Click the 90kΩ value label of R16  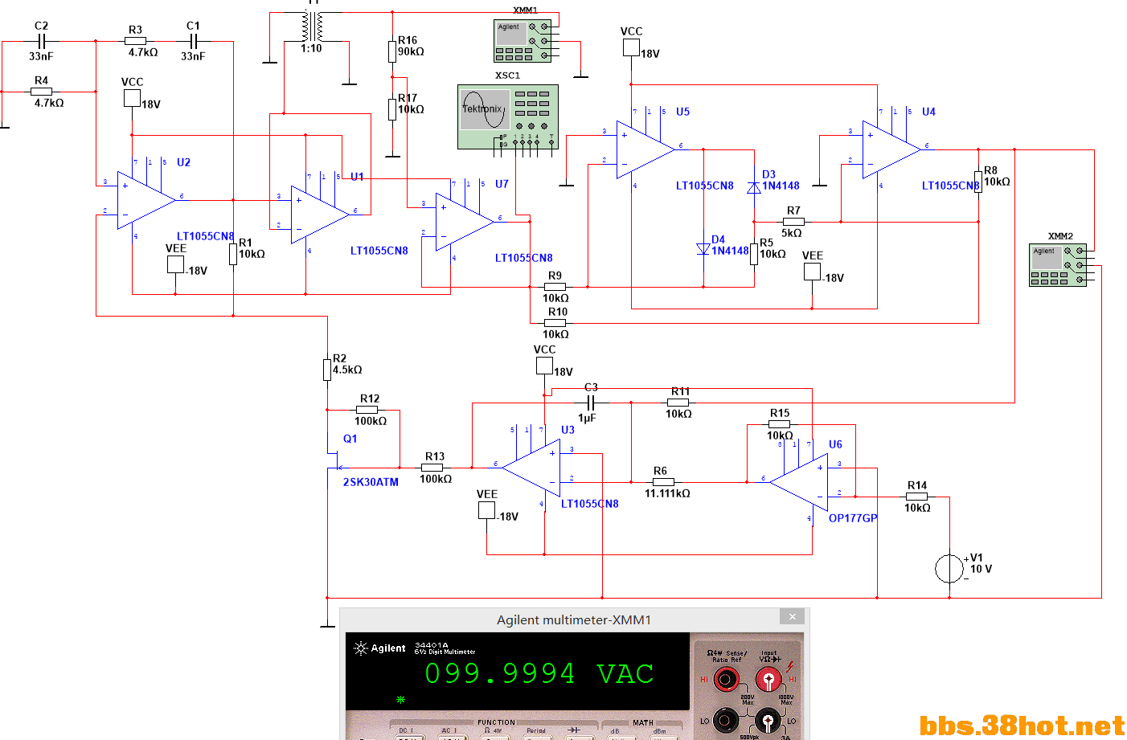(411, 51)
